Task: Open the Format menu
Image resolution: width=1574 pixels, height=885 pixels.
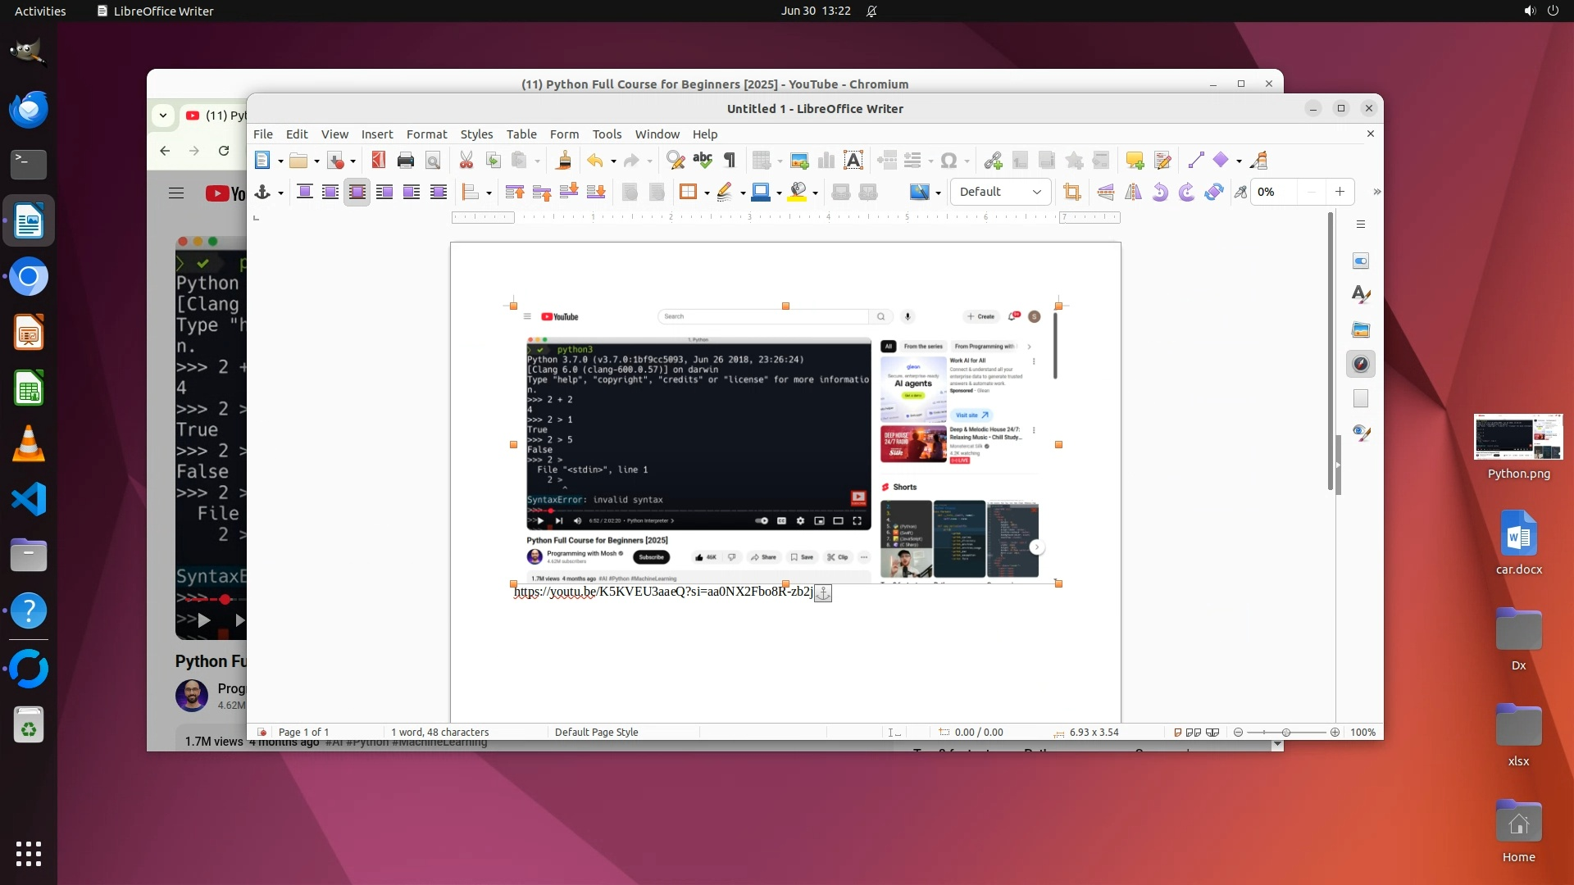Action: point(426,134)
